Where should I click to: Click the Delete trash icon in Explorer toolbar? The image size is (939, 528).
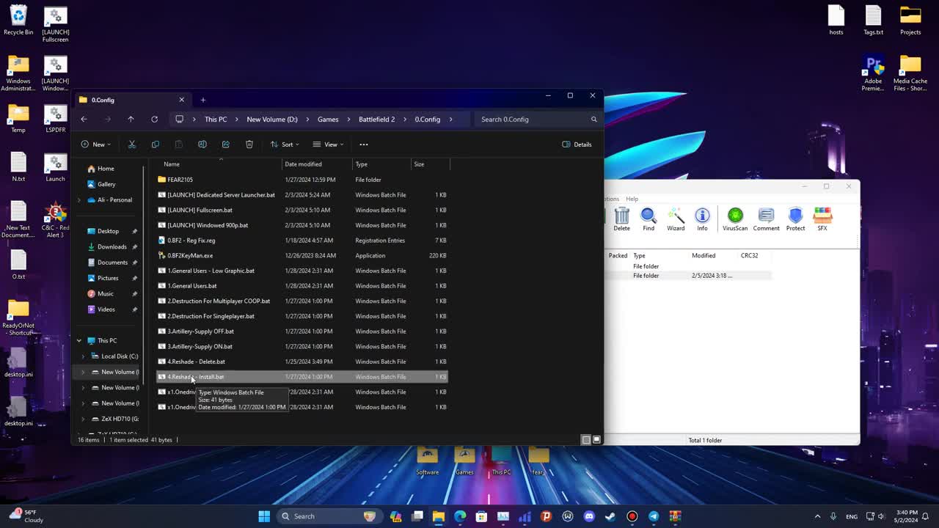(x=249, y=144)
